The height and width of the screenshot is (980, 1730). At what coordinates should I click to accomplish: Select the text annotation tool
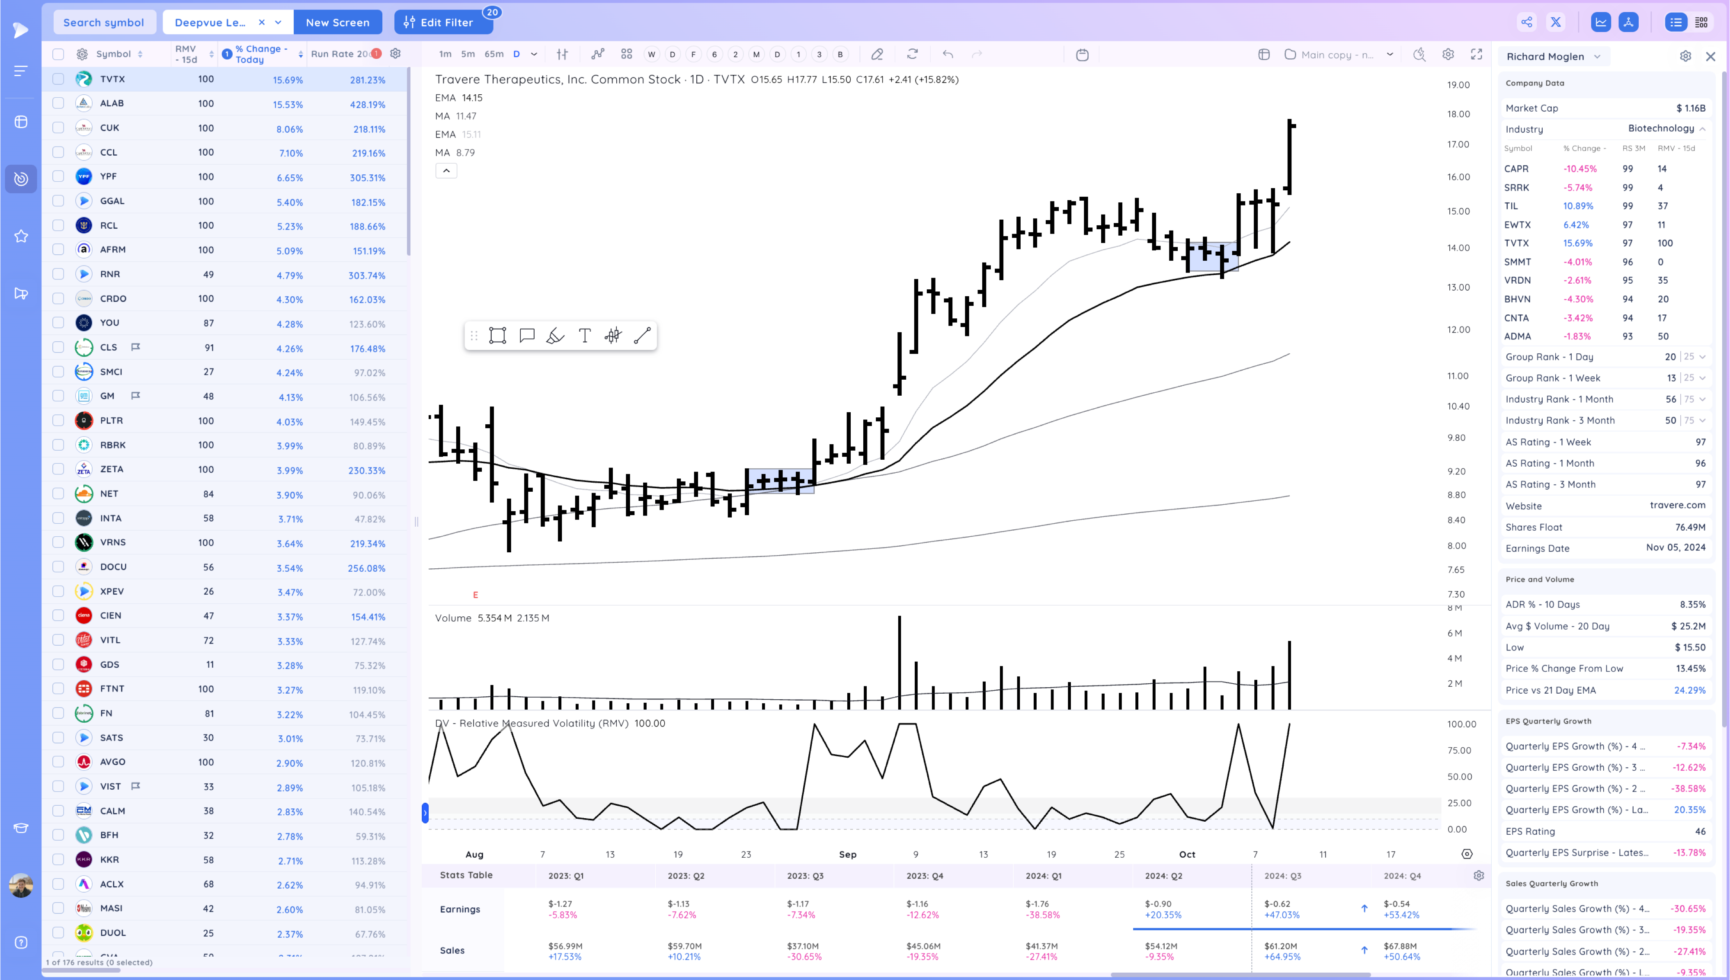coord(584,335)
